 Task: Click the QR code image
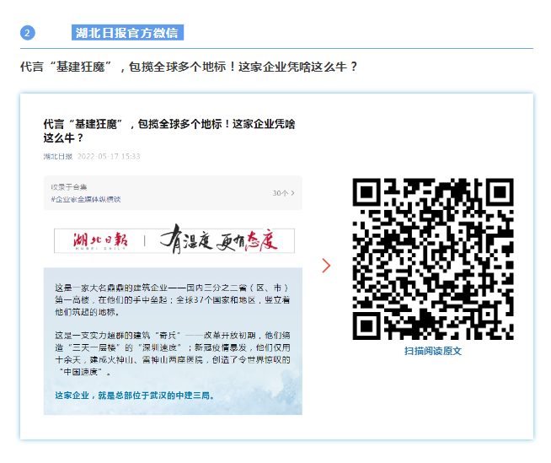point(433,259)
